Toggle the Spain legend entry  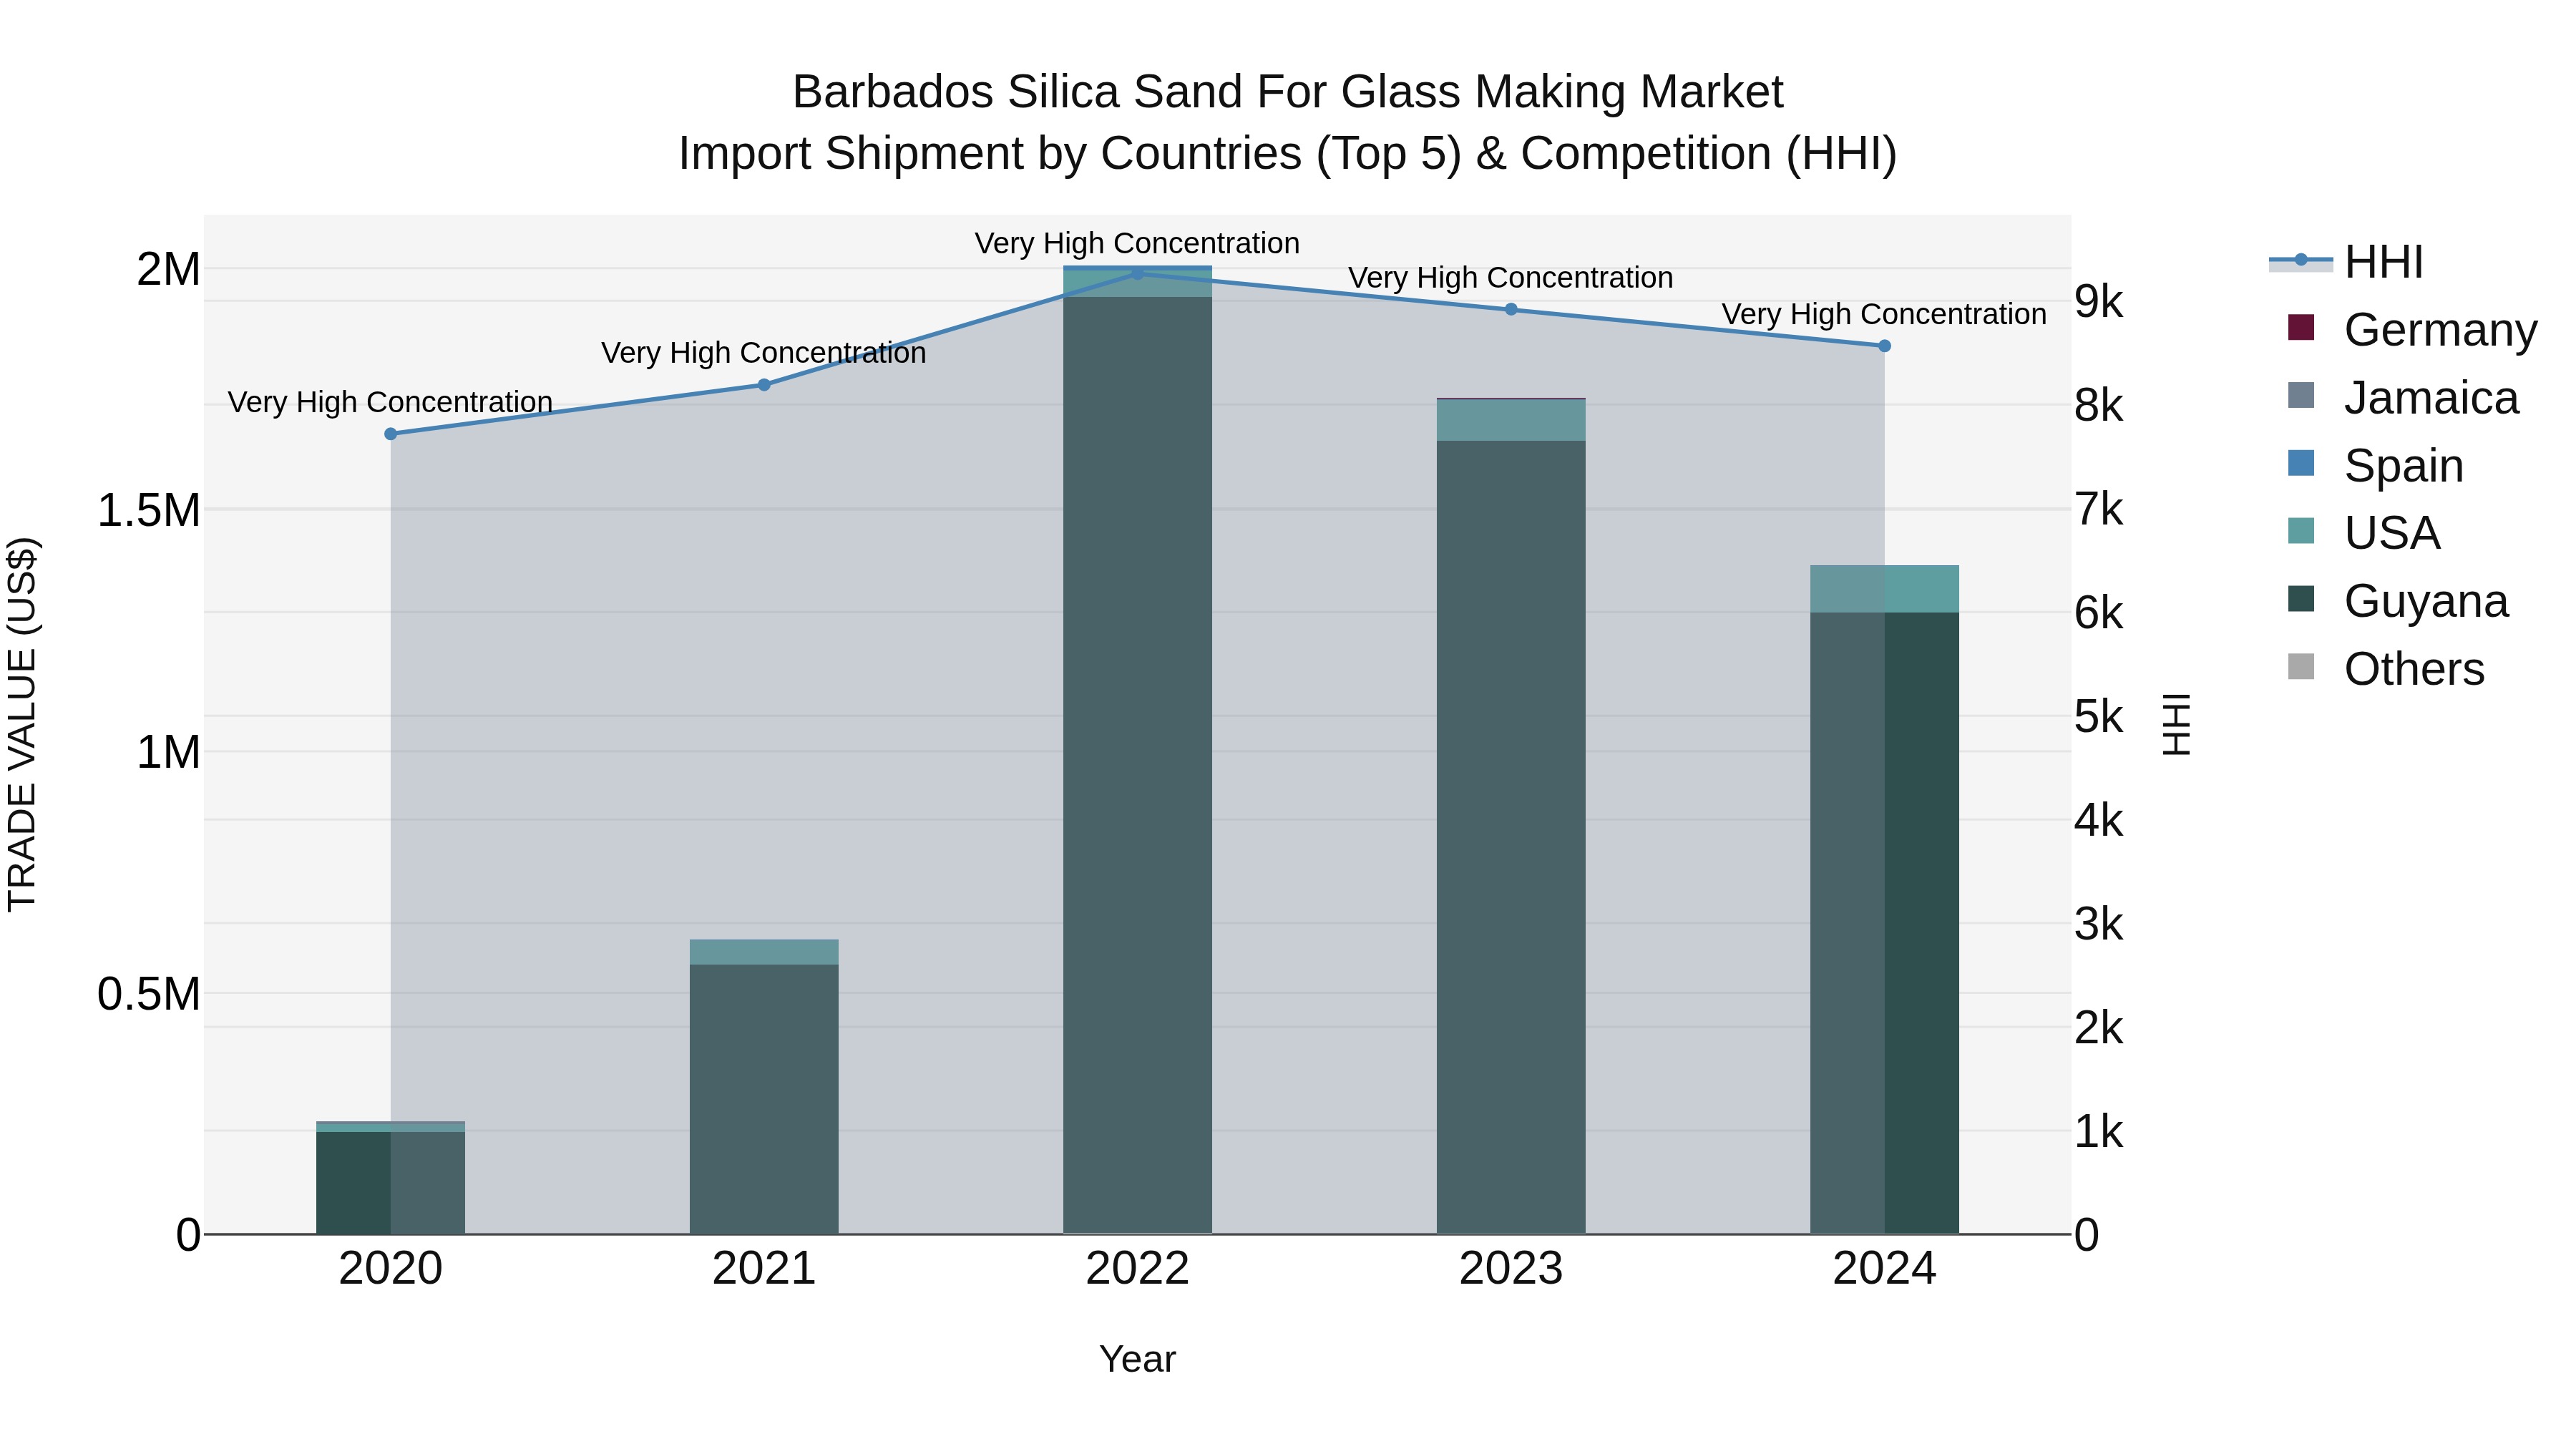click(2375, 465)
